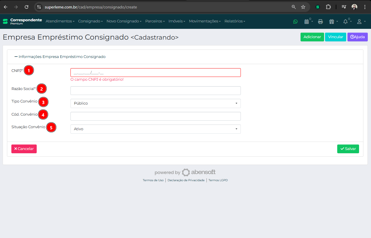Click the printer icon in navbar

(x=320, y=21)
